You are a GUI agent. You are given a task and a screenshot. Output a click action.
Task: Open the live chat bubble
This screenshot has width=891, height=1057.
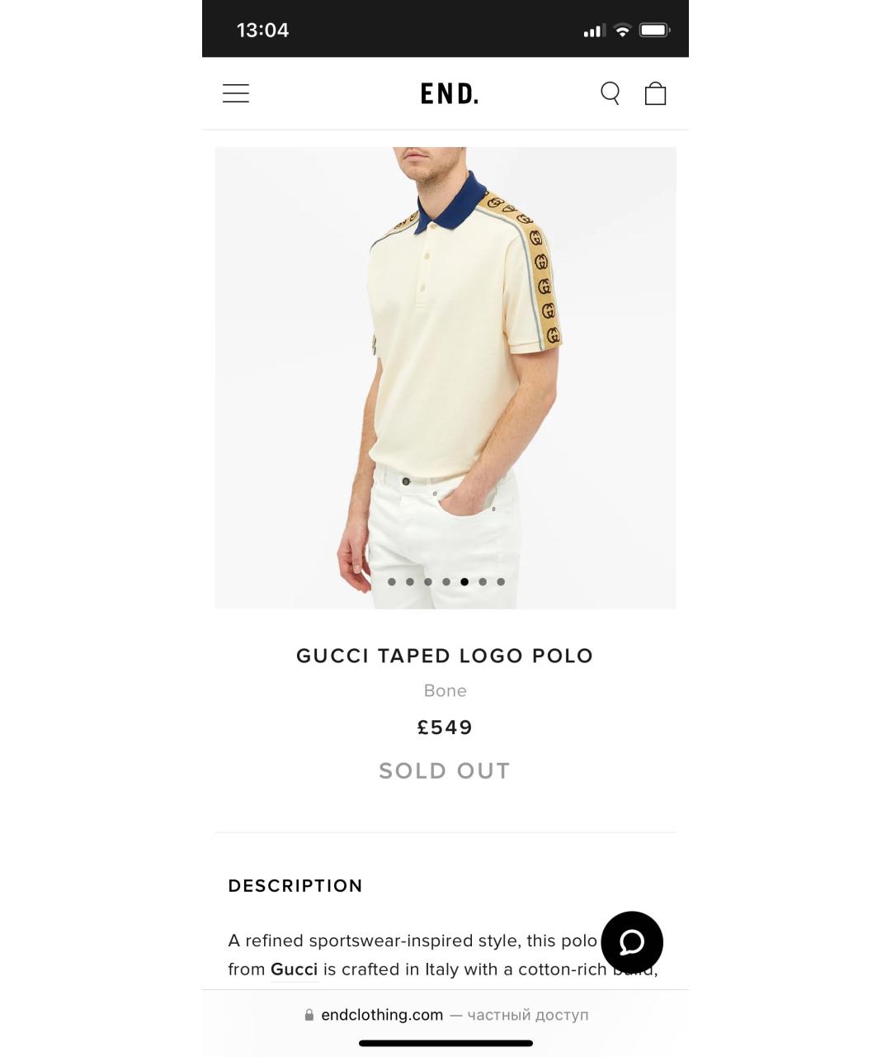tap(632, 942)
